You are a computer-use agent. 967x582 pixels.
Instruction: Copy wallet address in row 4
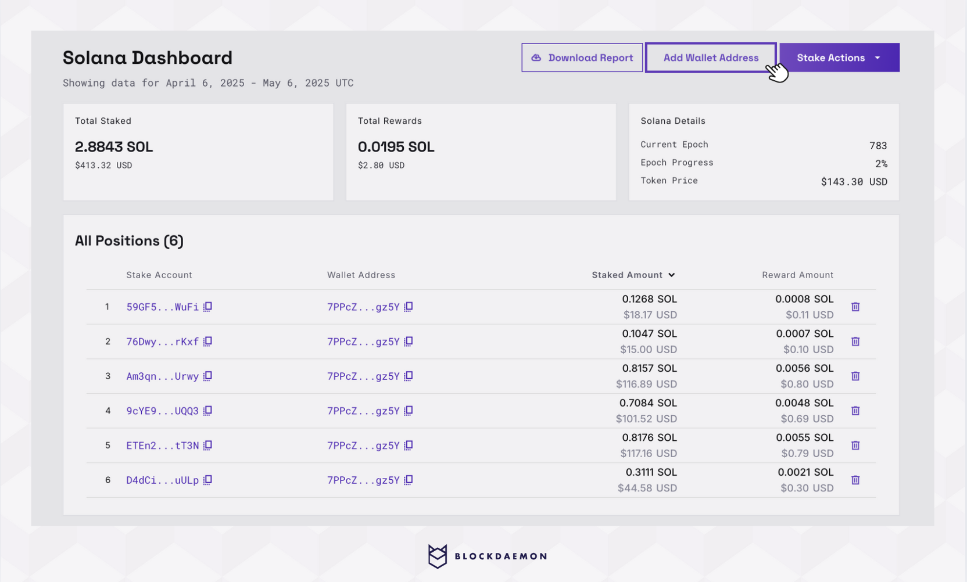[409, 411]
